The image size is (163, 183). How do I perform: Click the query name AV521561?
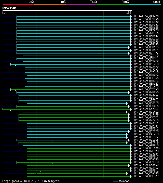tap(9, 8)
